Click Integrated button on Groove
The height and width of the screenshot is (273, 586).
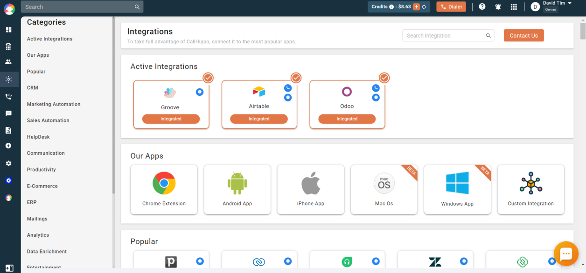(171, 119)
